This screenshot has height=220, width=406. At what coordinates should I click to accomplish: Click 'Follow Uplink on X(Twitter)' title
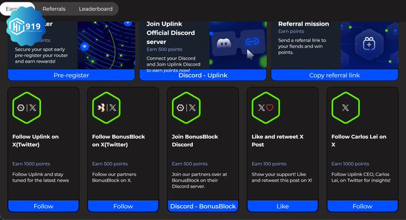click(35, 141)
